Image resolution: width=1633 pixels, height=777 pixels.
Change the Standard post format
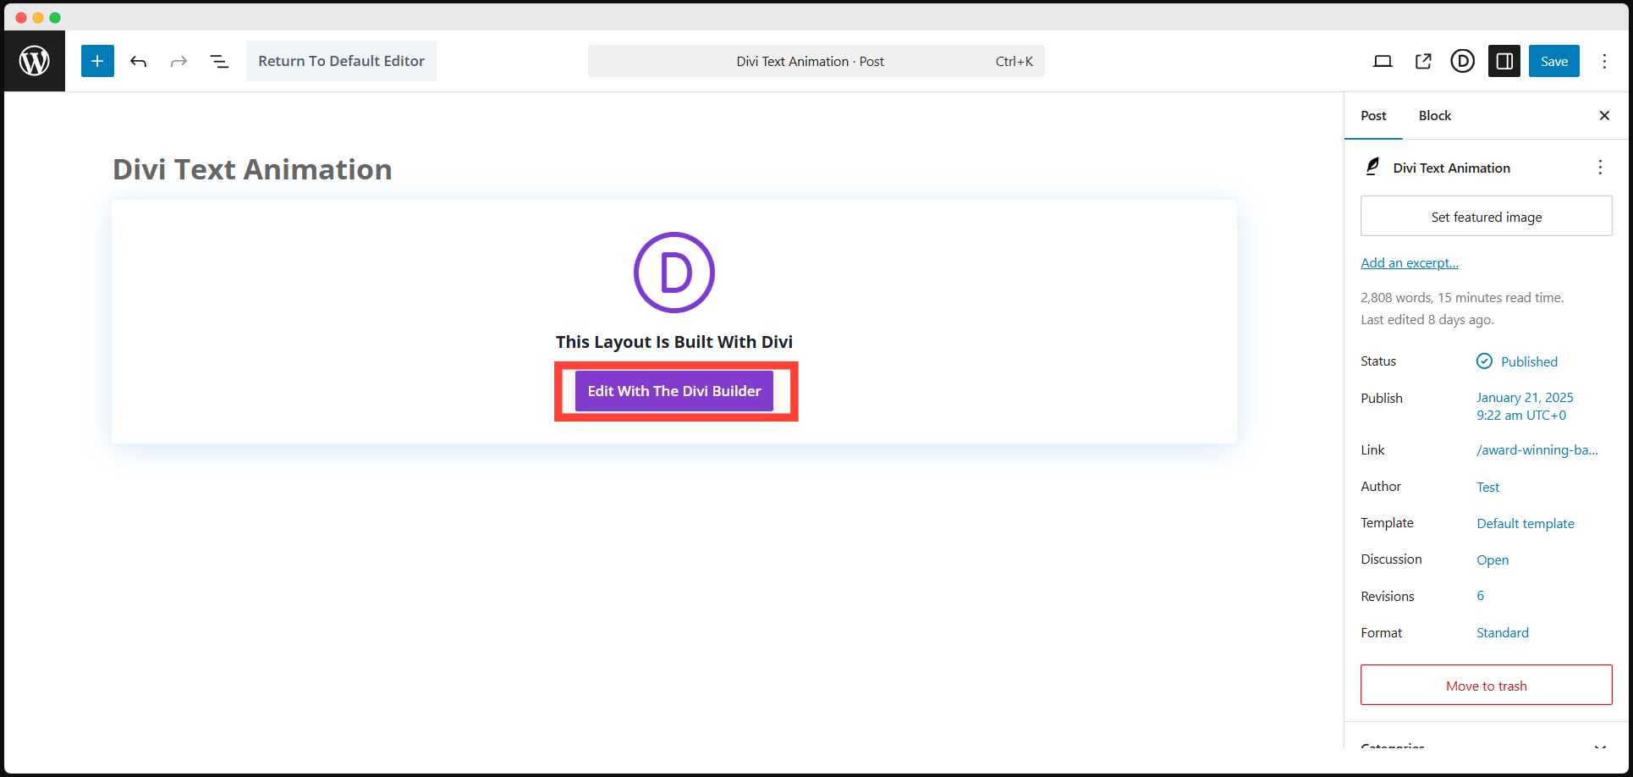click(1503, 633)
